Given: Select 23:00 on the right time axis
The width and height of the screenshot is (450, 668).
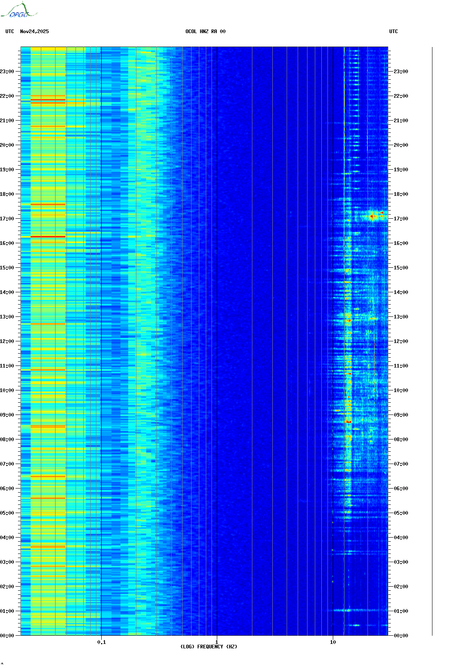Looking at the screenshot, I should pyautogui.click(x=401, y=72).
